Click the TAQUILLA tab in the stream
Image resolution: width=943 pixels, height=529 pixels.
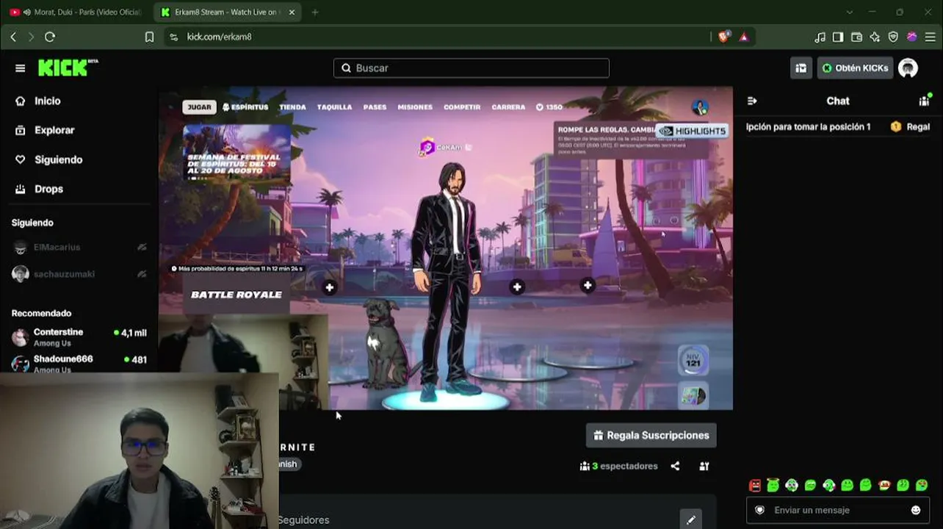point(334,107)
